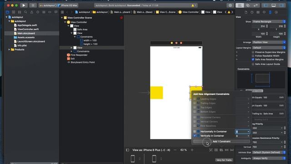Click the Add New Constraints pin button
The width and height of the screenshot is (291, 164).
[226, 150]
